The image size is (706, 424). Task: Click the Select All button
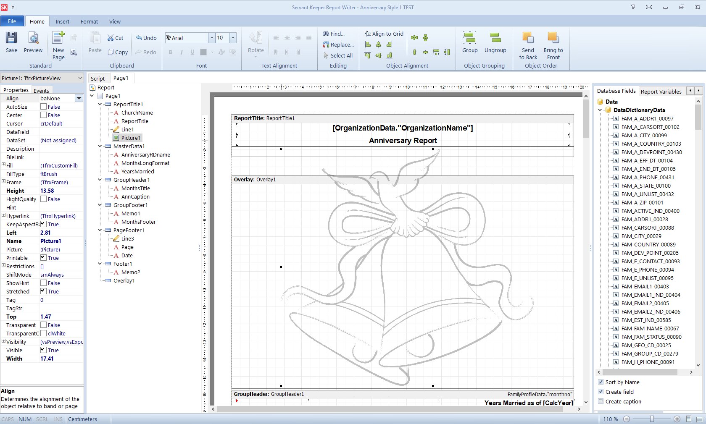point(338,55)
